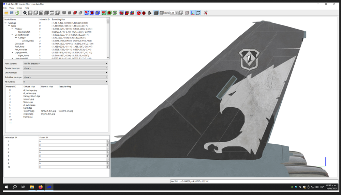Open the Kill Number dropdown
341x195 pixels.
[x=65, y=82]
